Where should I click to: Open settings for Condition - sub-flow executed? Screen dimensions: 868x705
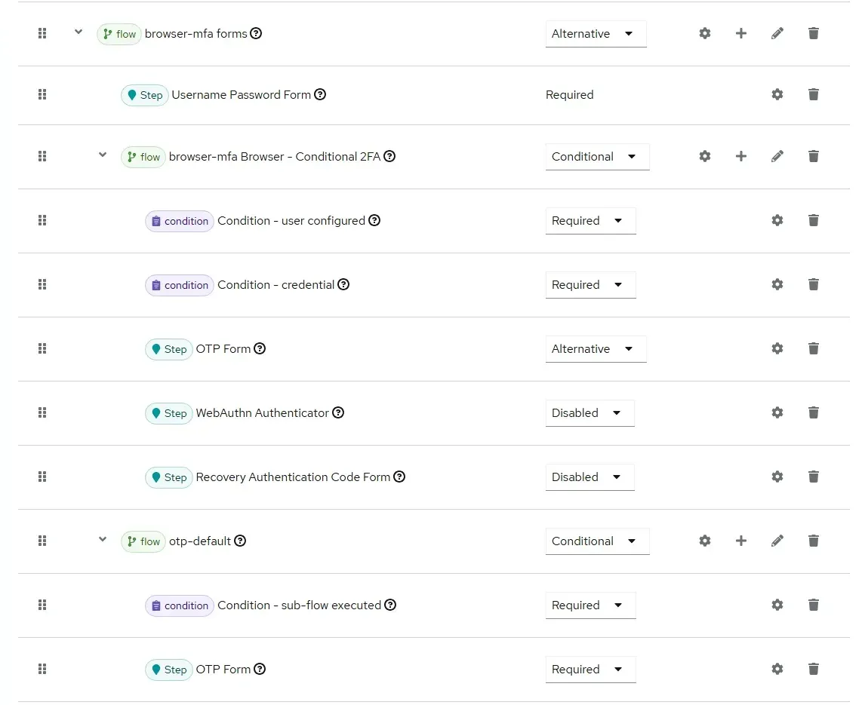pyautogui.click(x=777, y=605)
